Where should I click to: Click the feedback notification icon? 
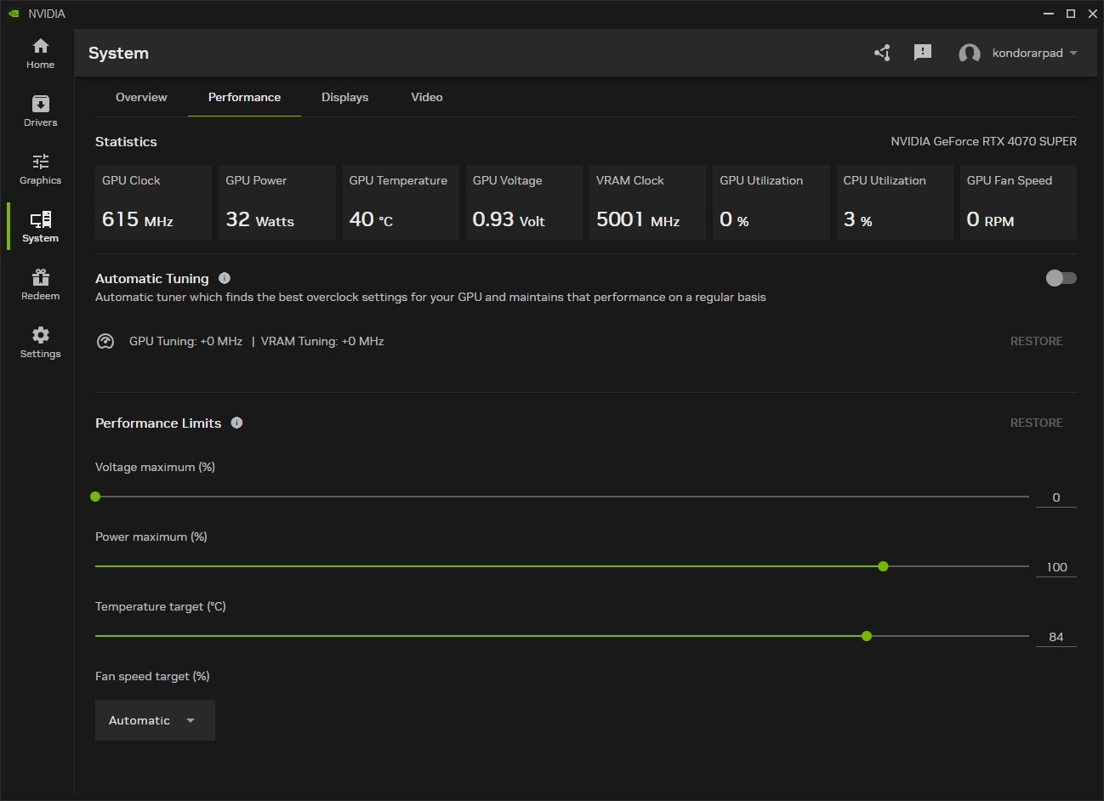923,53
